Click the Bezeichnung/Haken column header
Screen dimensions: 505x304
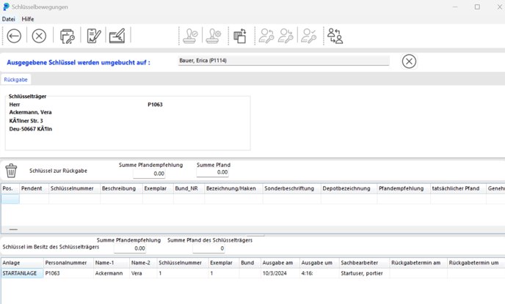[x=234, y=189]
